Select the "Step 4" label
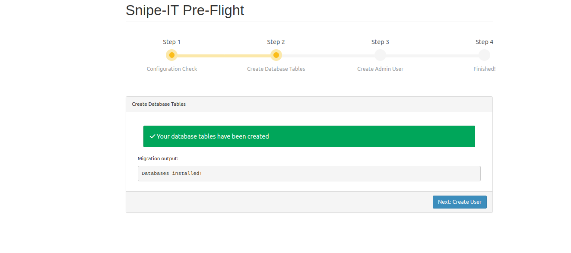Viewport: 571px width, 253px height. click(484, 42)
